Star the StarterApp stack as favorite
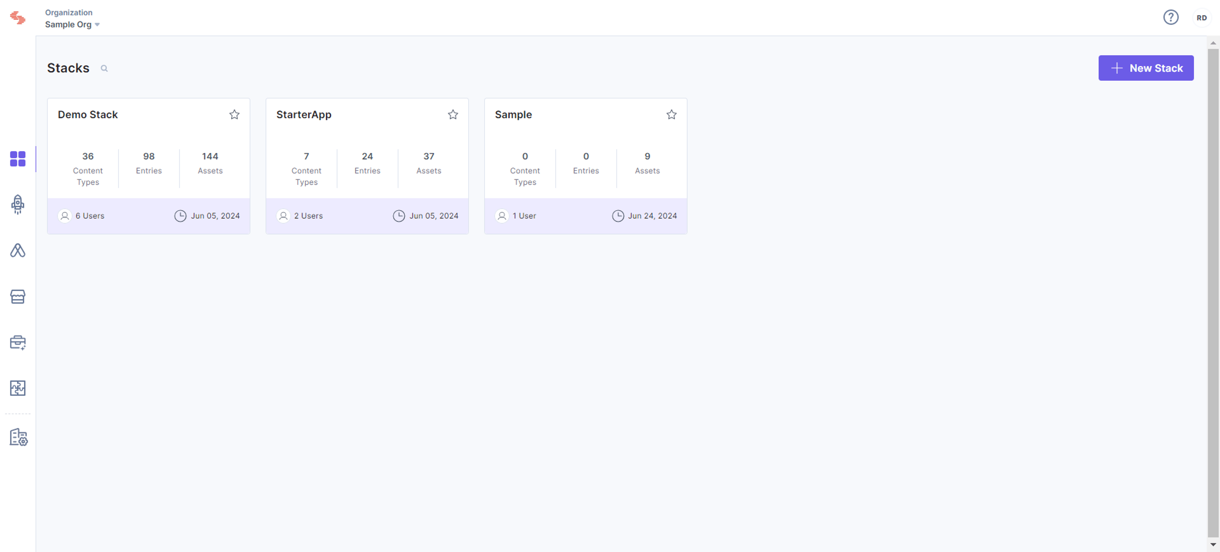Viewport: 1220px width, 552px height. 453,115
